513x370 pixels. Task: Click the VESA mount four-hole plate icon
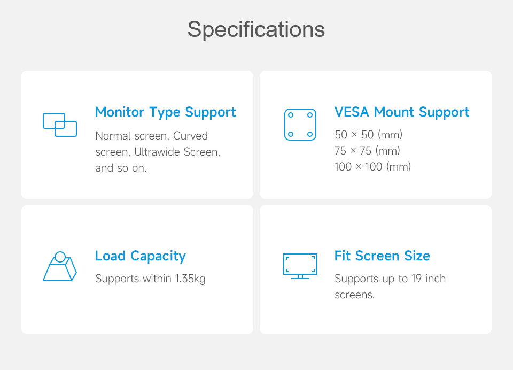(300, 125)
